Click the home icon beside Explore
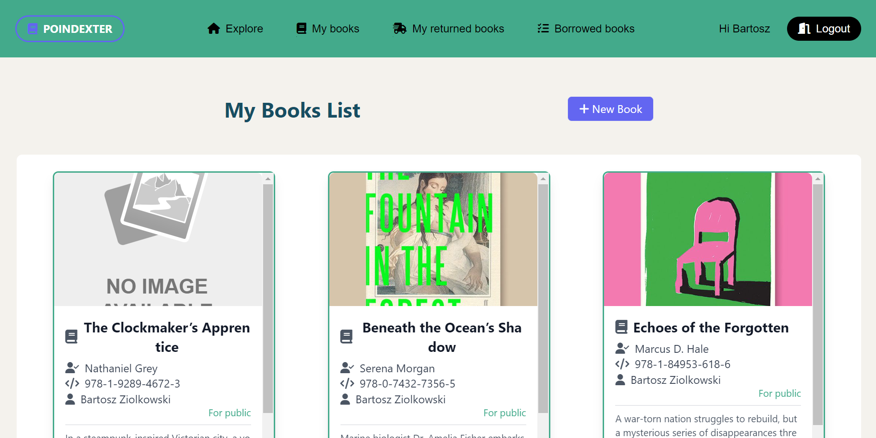 coord(214,29)
